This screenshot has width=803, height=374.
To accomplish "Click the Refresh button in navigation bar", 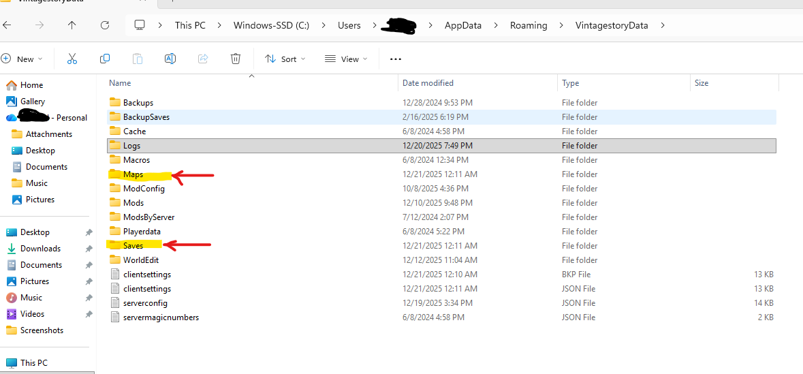I will coord(105,25).
